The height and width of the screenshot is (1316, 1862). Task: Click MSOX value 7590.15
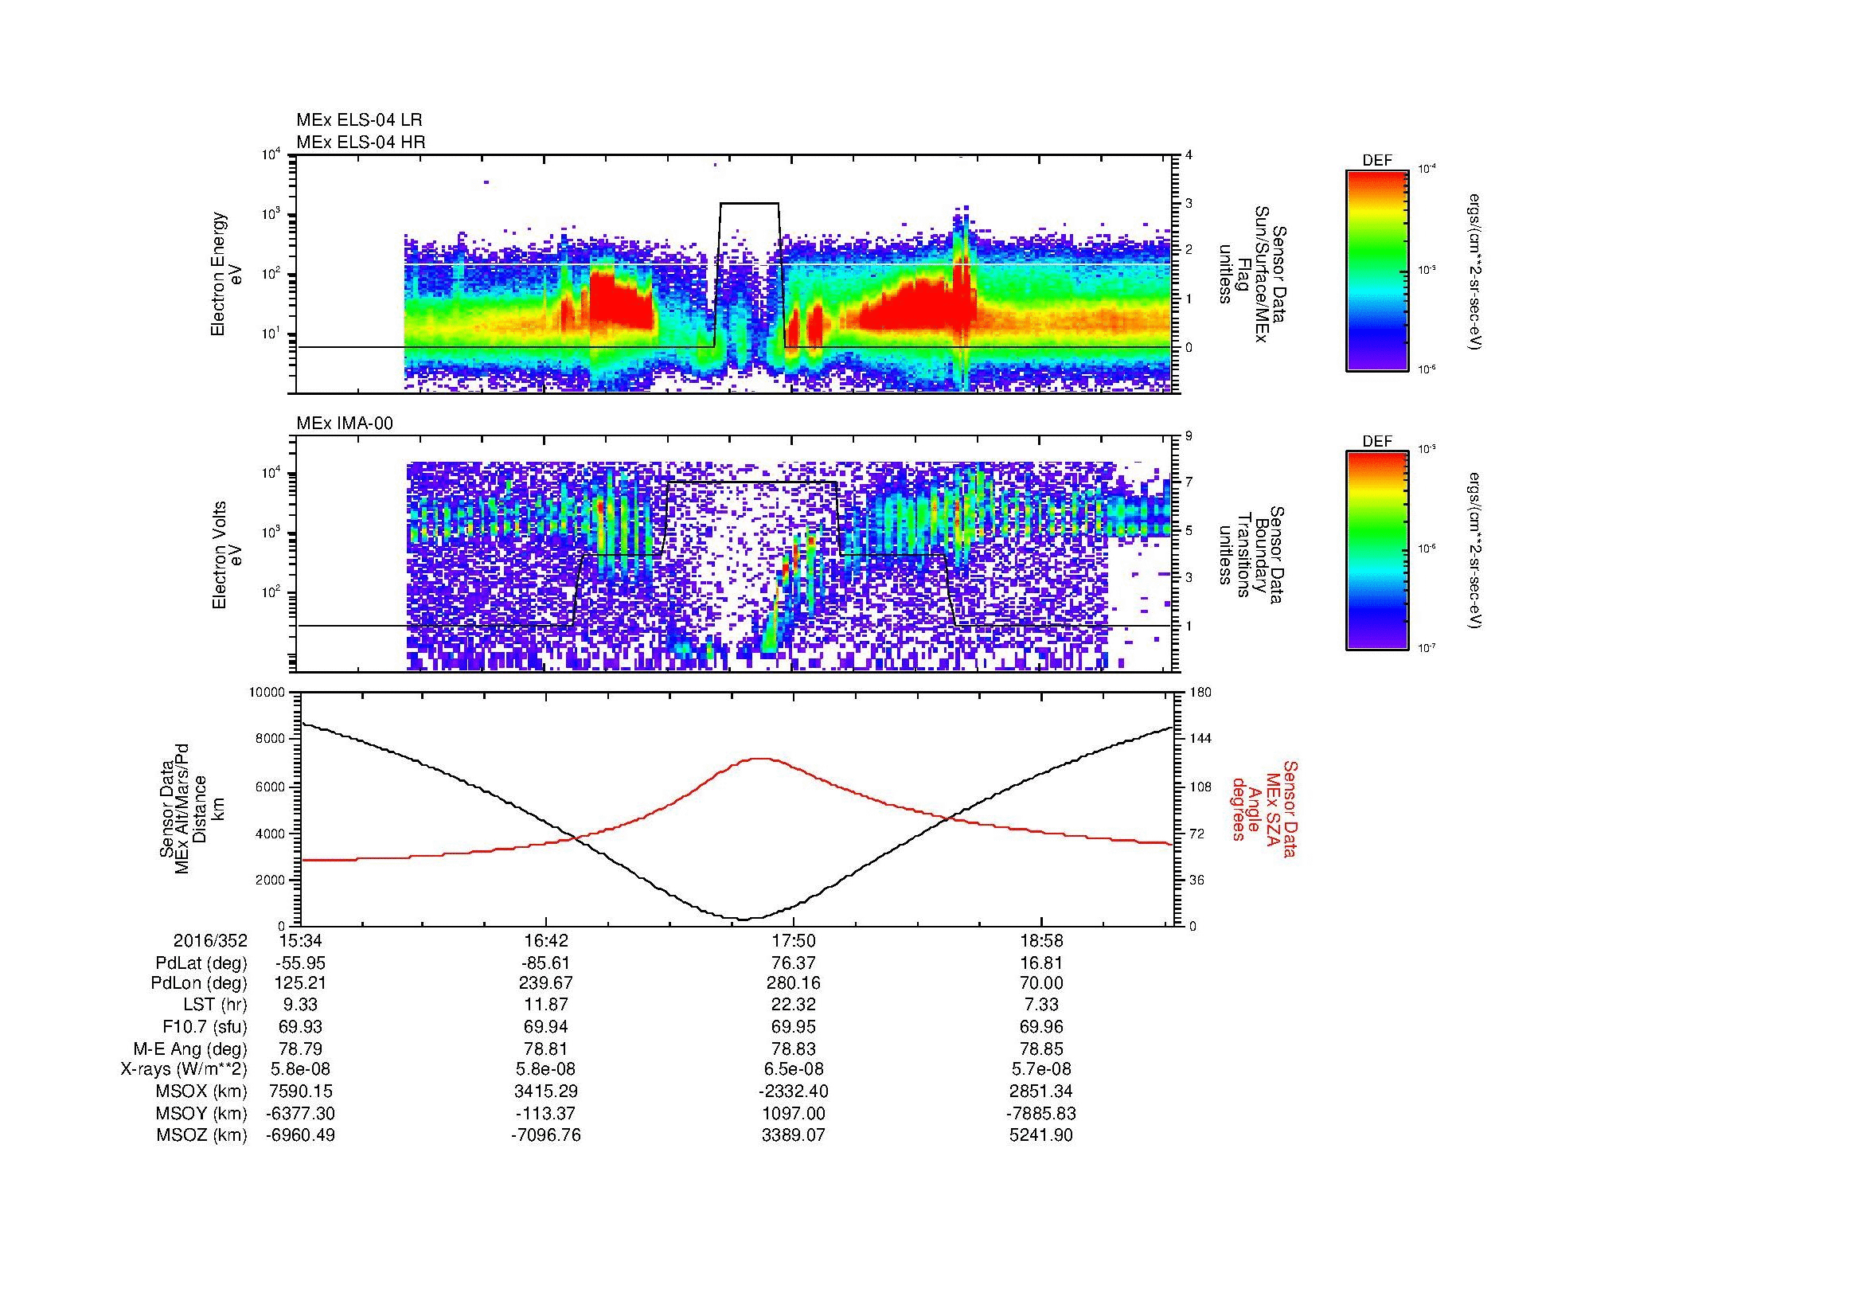[x=300, y=1092]
